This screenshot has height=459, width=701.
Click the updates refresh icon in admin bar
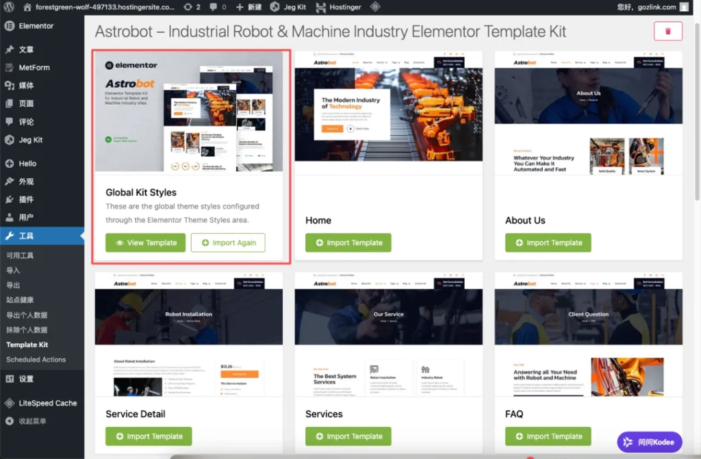point(188,7)
